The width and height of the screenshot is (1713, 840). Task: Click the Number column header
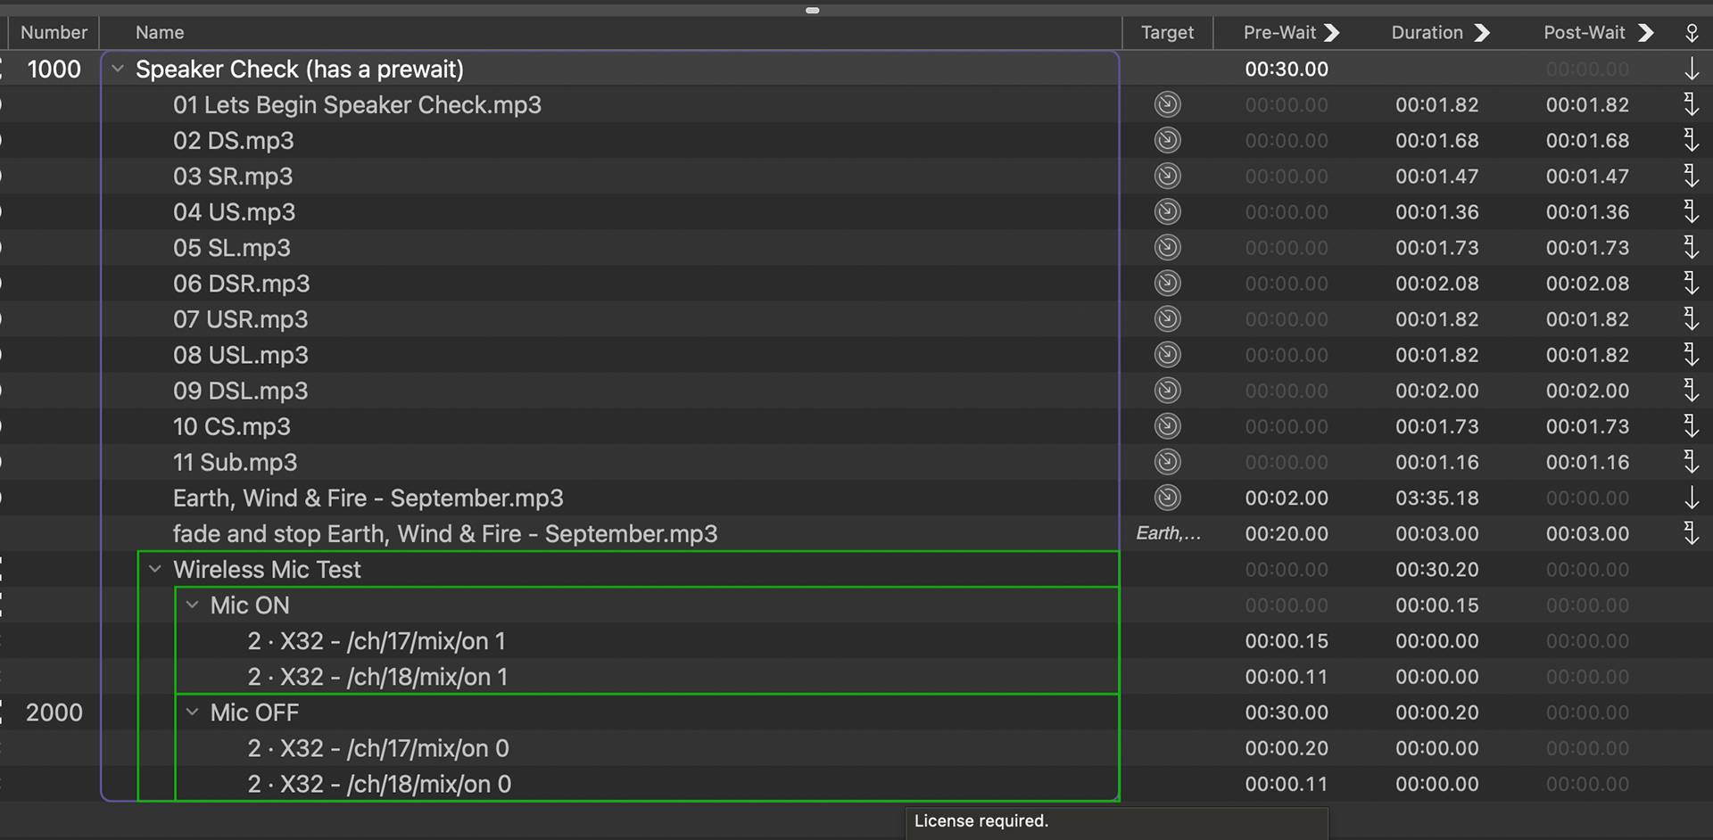tap(54, 33)
